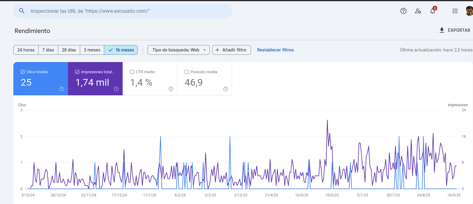Click the URL inspection search field
This screenshot has height=204, width=473.
(x=123, y=11)
